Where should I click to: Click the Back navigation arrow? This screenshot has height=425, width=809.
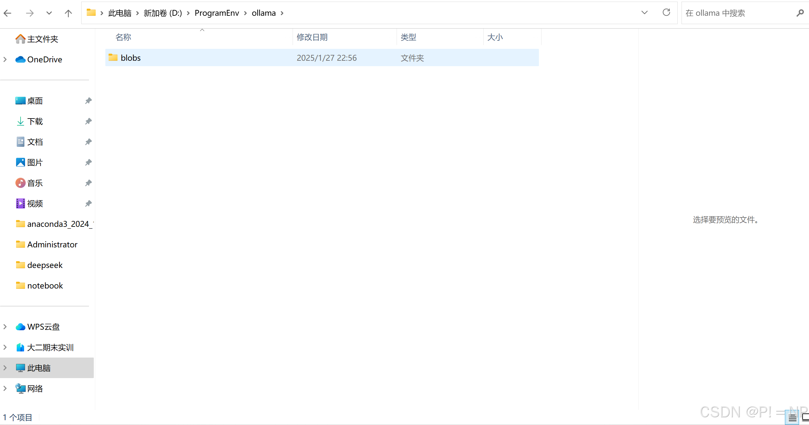[8, 13]
